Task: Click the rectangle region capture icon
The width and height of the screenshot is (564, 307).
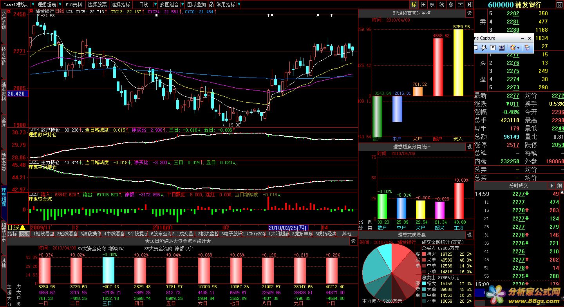Action: click(475, 48)
